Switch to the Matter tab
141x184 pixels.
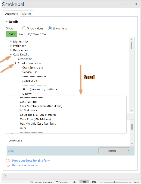[x=27, y=14]
